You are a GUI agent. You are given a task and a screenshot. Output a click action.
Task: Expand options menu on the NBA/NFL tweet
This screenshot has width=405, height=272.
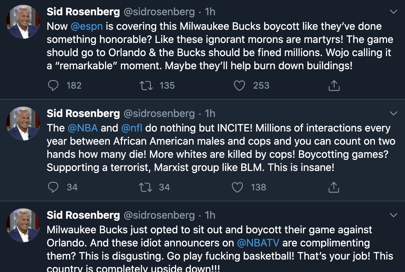coord(393,114)
